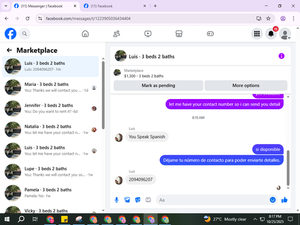Click the microphone voice clip icon
The height and width of the screenshot is (225, 300).
pos(116,200)
